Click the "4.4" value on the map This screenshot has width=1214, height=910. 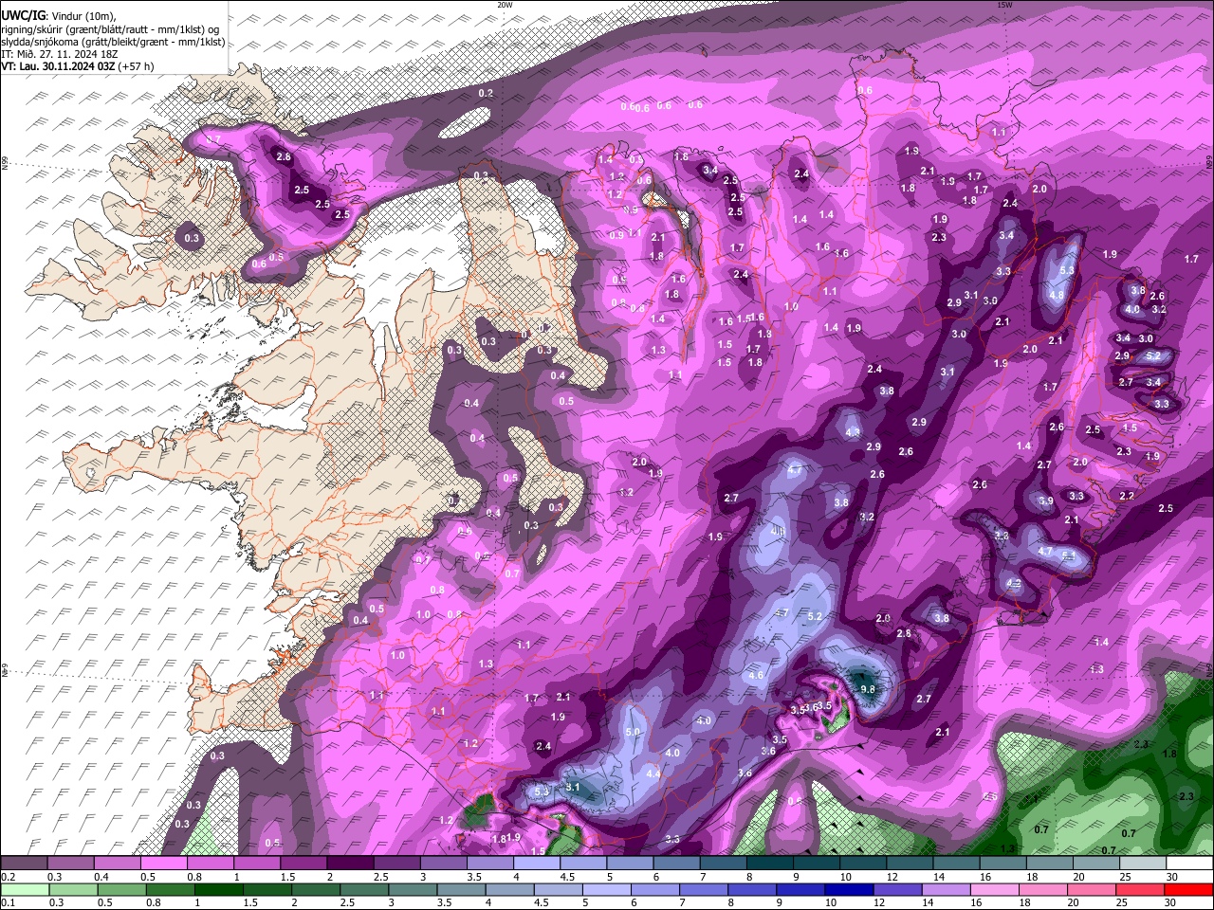point(653,773)
